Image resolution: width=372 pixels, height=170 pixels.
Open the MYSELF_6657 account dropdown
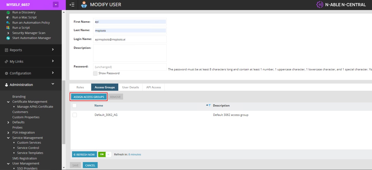pyautogui.click(x=56, y=5)
